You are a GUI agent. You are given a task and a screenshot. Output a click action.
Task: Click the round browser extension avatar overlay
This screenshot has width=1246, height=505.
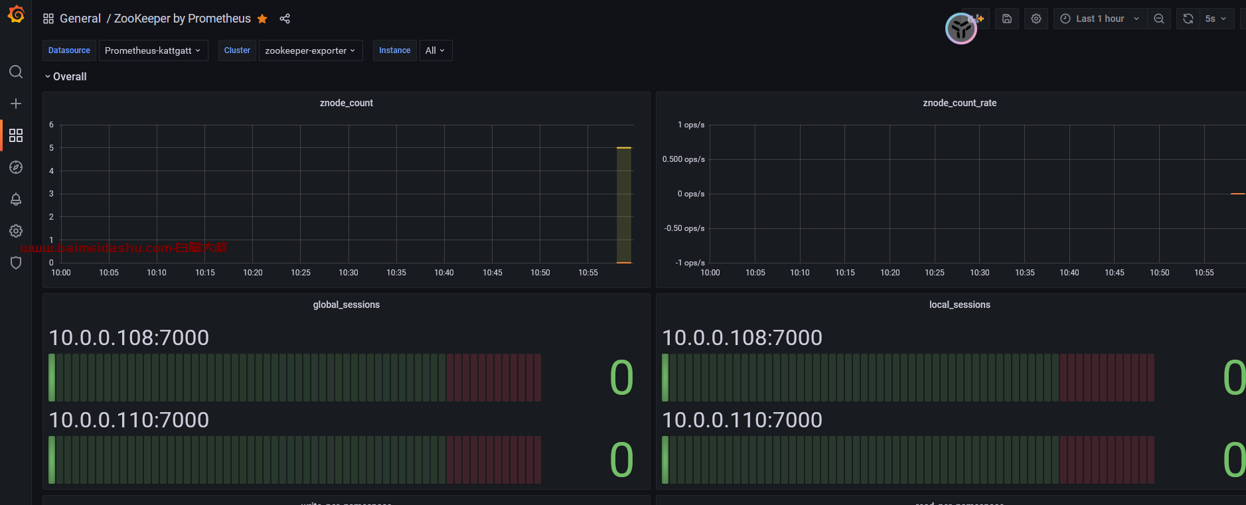pos(961,29)
